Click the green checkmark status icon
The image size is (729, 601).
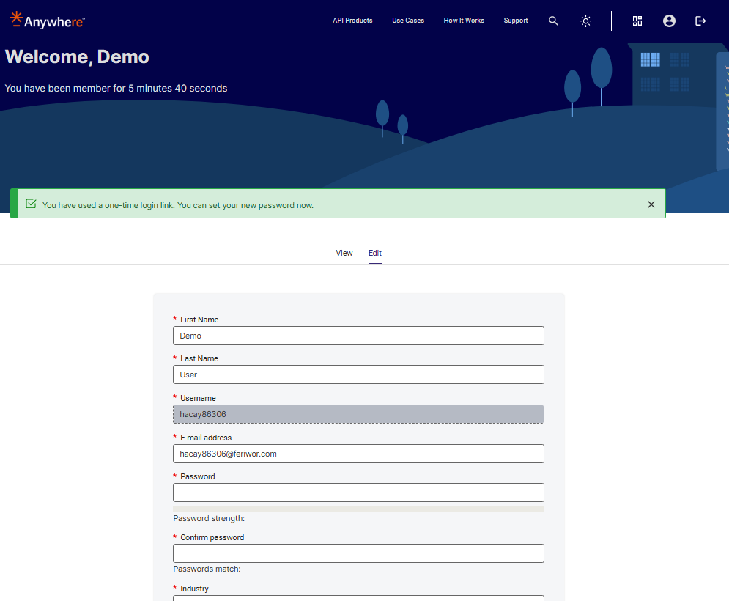(x=31, y=204)
